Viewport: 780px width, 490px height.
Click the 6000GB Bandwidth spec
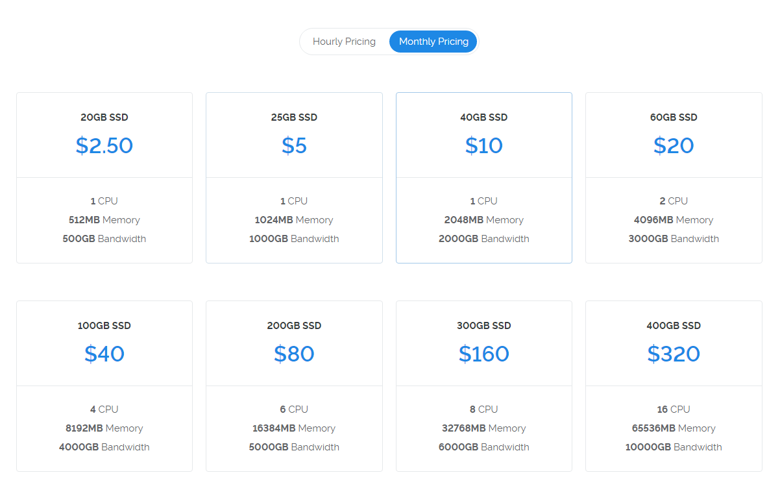(x=484, y=447)
